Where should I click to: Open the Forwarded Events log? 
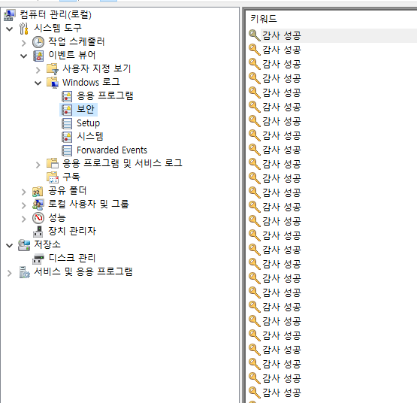(112, 150)
